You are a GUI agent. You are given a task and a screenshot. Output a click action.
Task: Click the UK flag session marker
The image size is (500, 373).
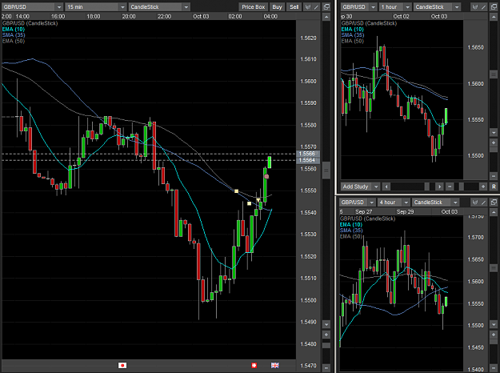(x=275, y=365)
